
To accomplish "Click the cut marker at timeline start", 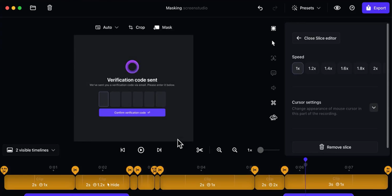I will coord(4,170).
